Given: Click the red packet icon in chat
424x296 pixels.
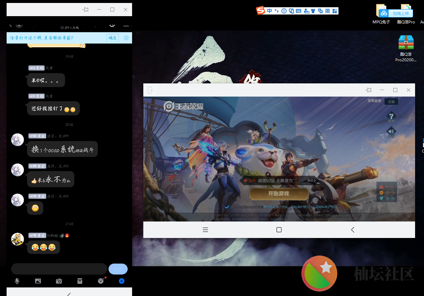Looking at the screenshot, I should pyautogui.click(x=80, y=281).
